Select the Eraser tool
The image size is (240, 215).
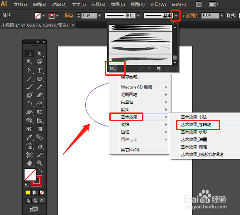(x=39, y=95)
